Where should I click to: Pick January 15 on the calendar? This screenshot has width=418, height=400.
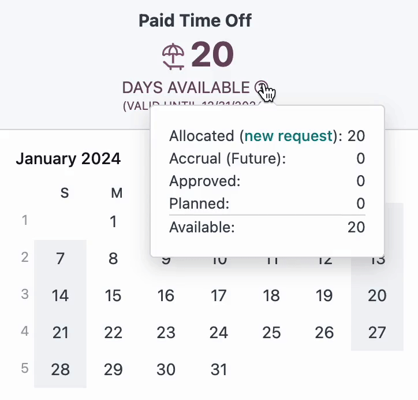113,295
